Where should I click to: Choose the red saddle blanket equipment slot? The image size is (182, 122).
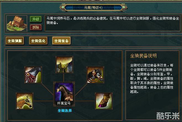point(33,75)
